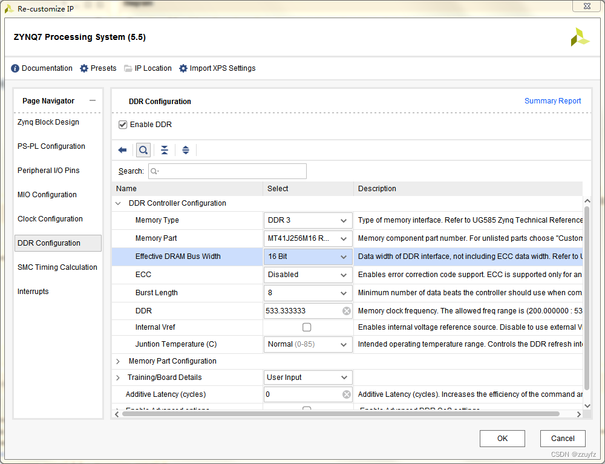Open the ECC dropdown
The image size is (605, 464).
pos(308,275)
